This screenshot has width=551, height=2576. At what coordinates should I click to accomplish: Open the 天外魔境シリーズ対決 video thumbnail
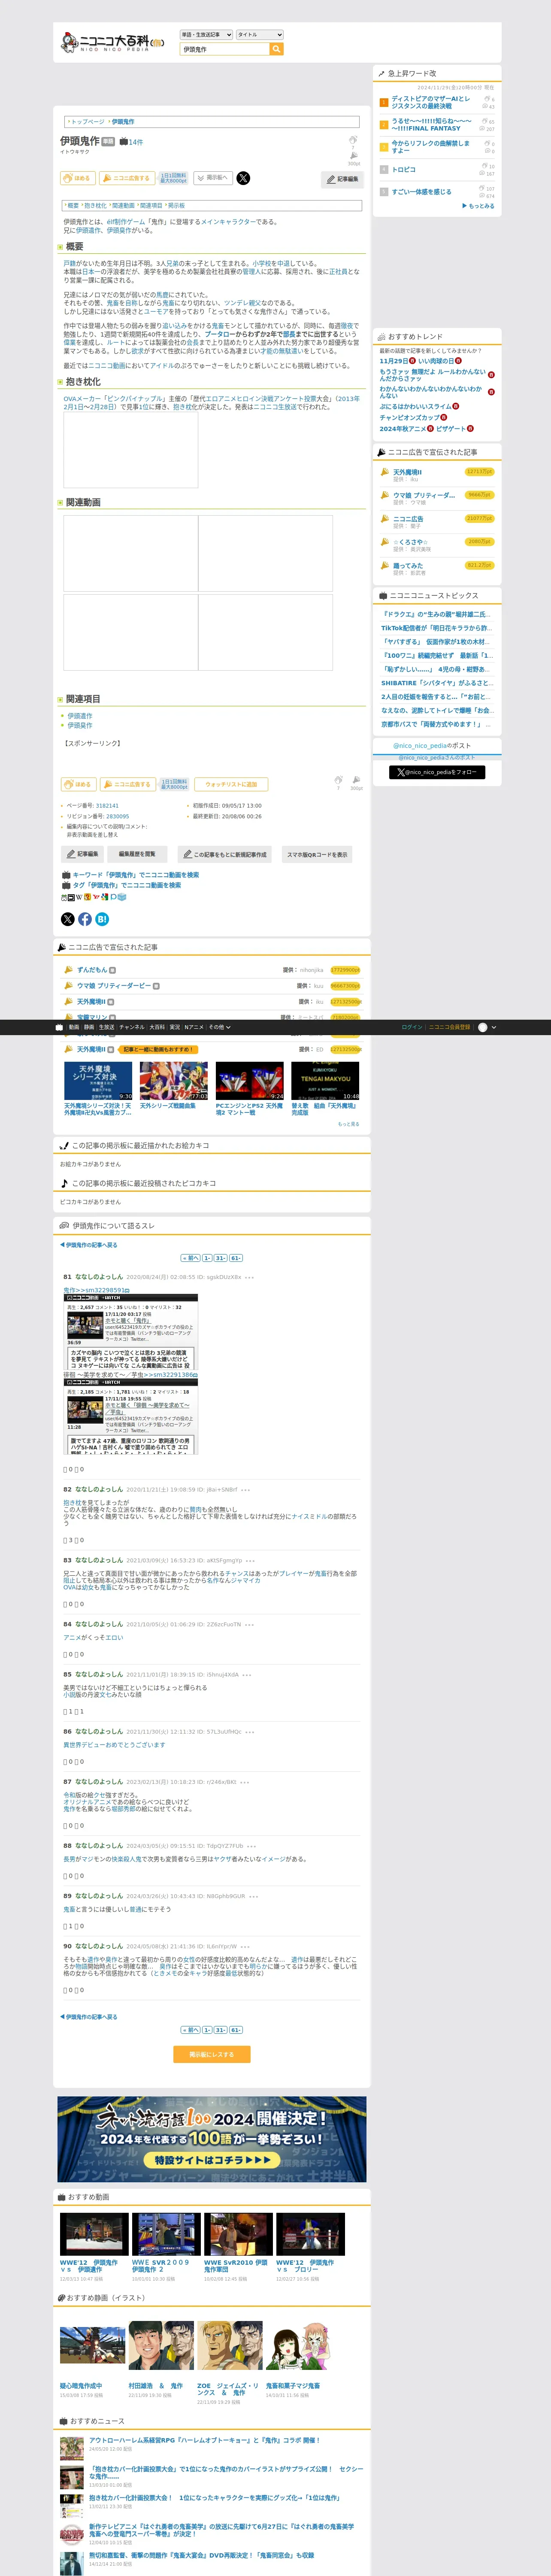[98, 1081]
